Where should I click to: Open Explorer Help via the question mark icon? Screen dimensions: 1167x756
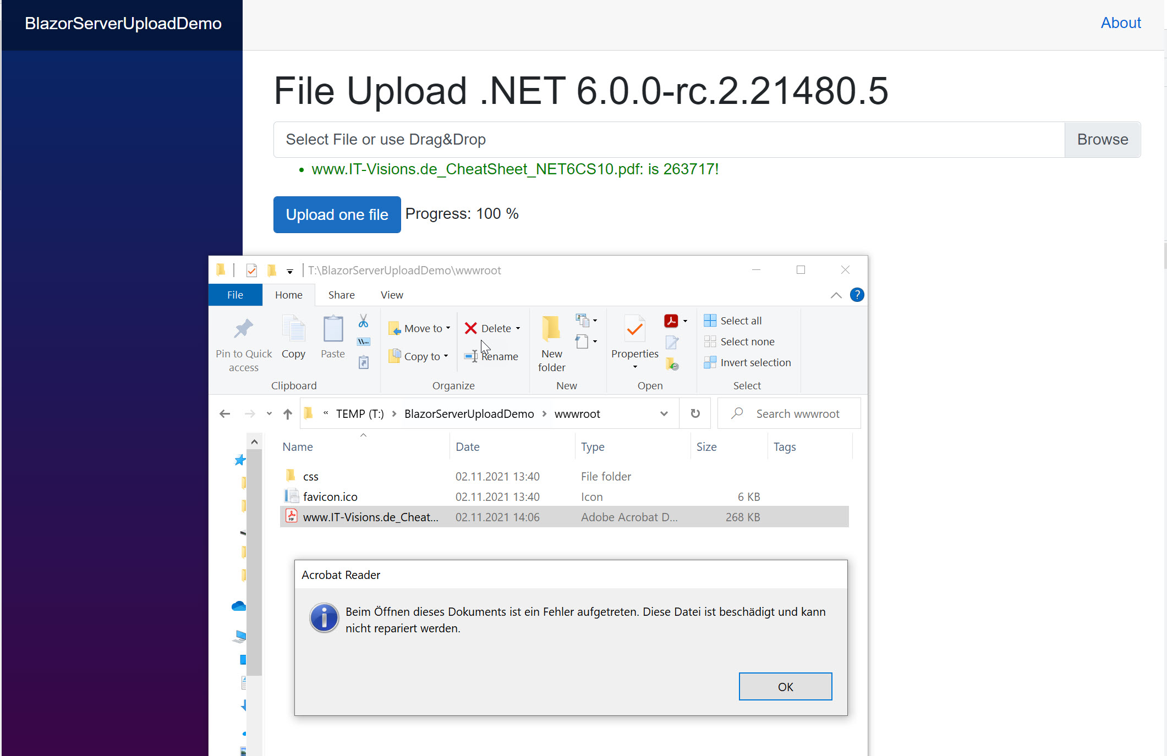[x=857, y=295]
